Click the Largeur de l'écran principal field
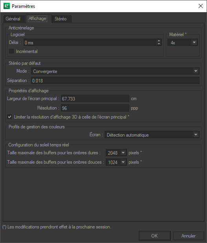The width and height of the screenshot is (207, 243). pyautogui.click(x=95, y=99)
